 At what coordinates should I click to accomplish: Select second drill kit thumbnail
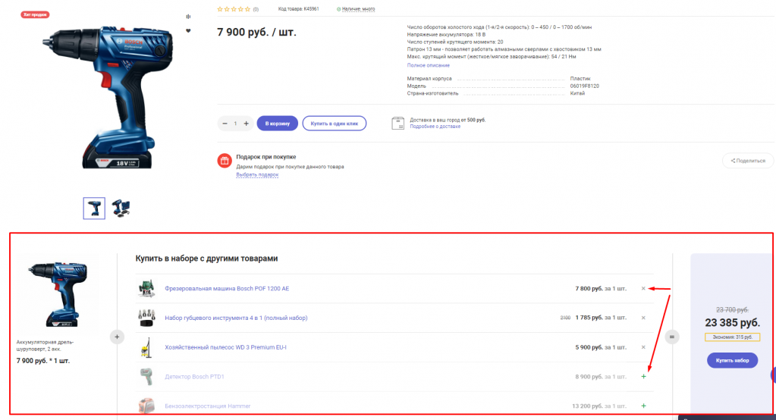(x=121, y=208)
